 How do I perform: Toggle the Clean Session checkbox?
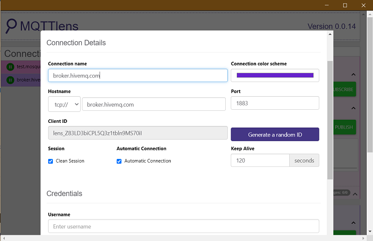[50, 161]
